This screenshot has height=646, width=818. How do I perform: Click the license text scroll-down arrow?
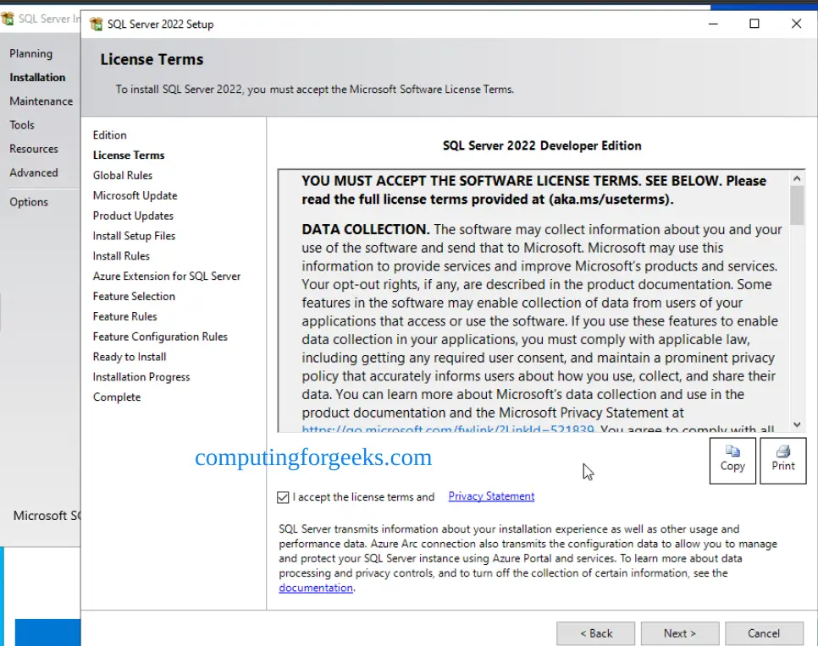coord(797,424)
